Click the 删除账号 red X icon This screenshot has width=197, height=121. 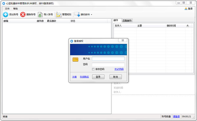point(23,14)
